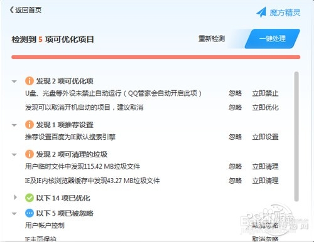The width and height of the screenshot is (314, 242).
Task: Collapse the 发现 1 项推荐设置 section
Action: tap(14, 125)
